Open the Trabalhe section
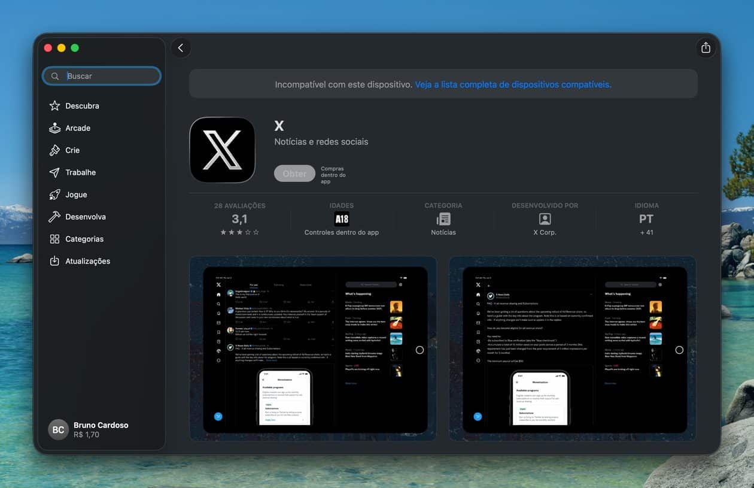 tap(80, 172)
